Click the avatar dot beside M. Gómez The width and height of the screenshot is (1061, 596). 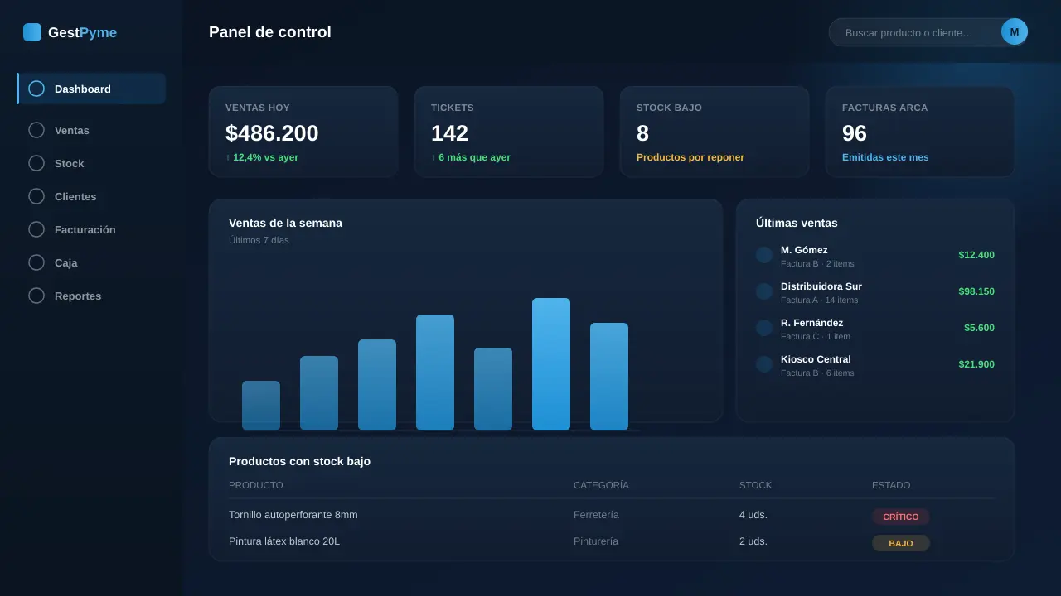click(764, 255)
